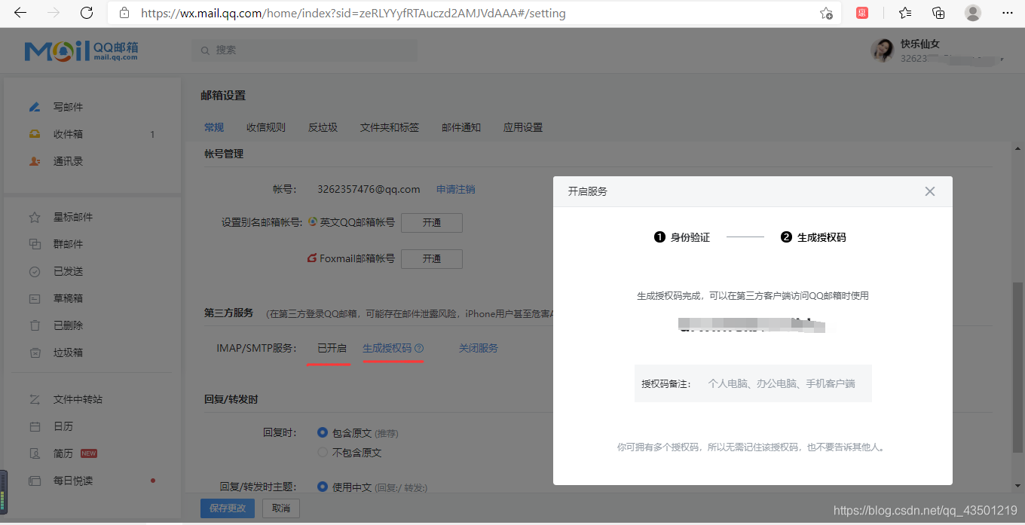Switch to 反垃圾 tab
This screenshot has width=1025, height=525.
(x=323, y=127)
